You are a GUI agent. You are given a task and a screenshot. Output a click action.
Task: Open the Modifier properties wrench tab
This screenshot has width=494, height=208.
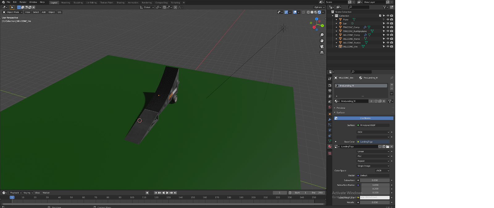point(330,119)
